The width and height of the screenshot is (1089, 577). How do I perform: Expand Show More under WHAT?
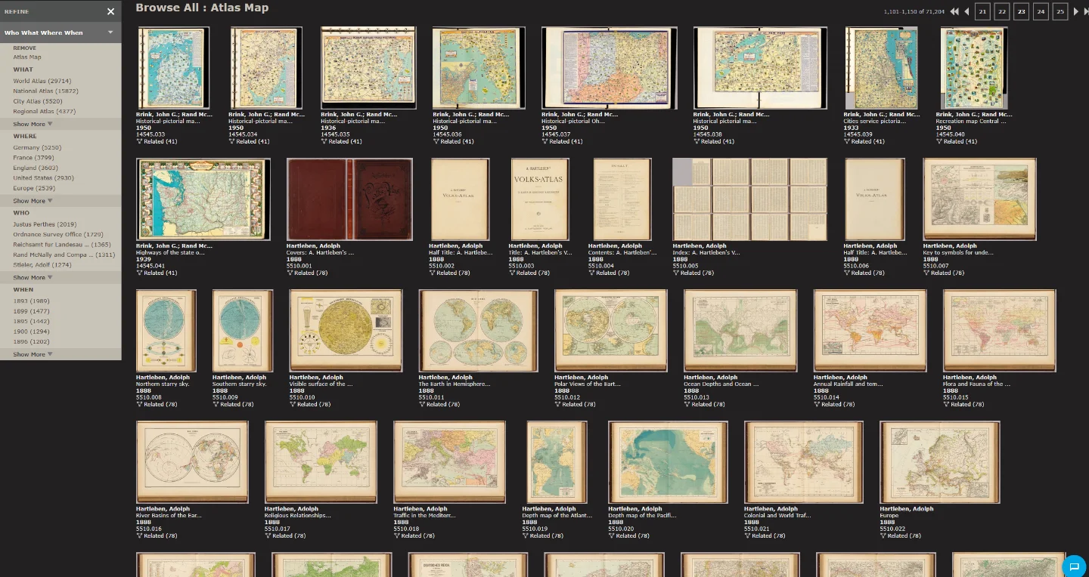click(33, 124)
